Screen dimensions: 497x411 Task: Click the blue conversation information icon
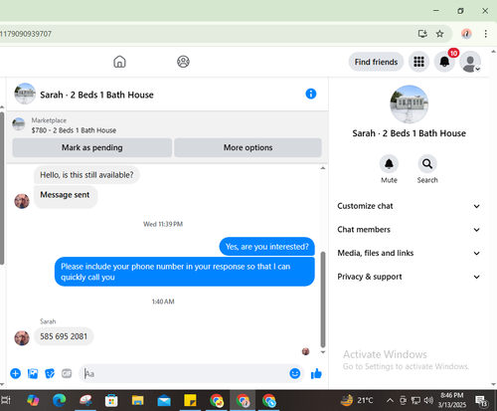[x=311, y=94]
